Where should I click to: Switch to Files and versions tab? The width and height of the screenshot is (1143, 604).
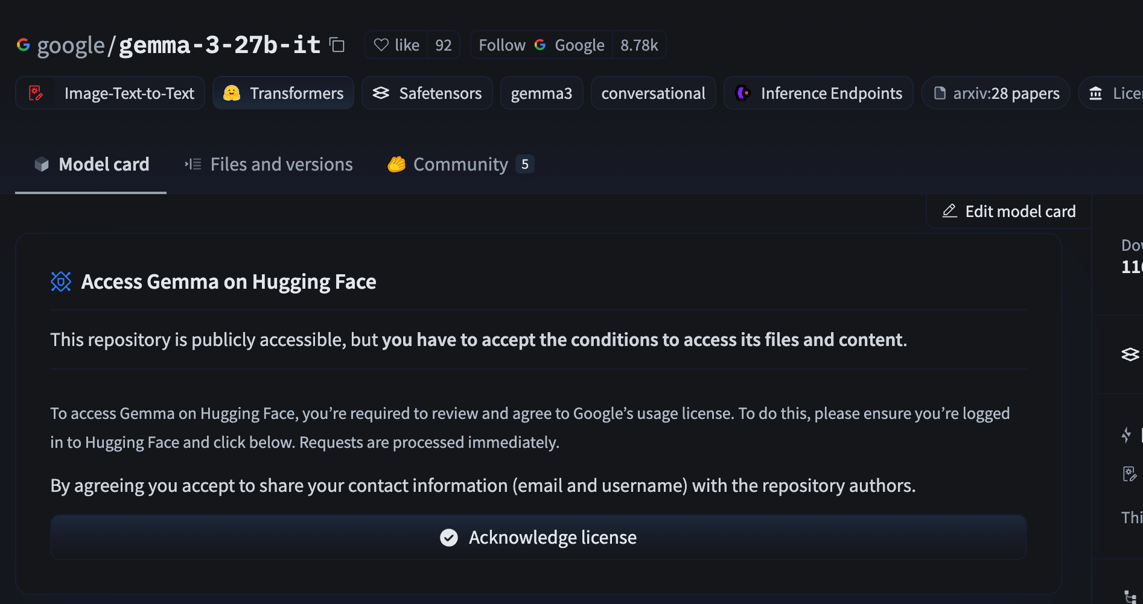[x=269, y=164]
